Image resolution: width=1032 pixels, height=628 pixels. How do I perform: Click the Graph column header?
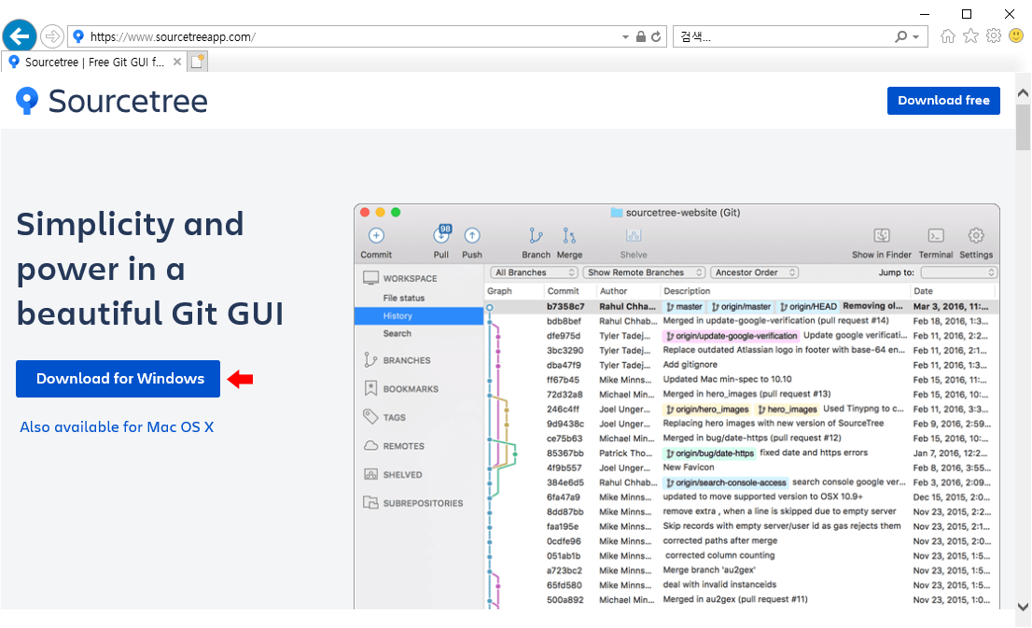499,291
